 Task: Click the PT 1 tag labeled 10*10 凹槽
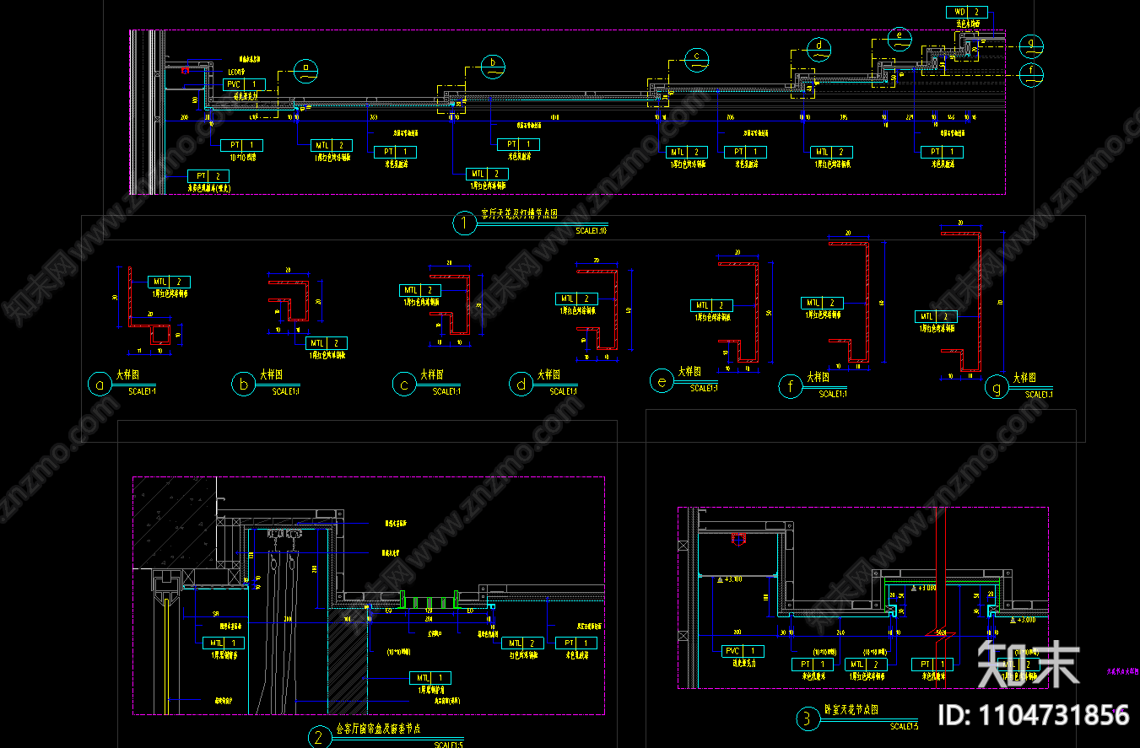pos(241,145)
